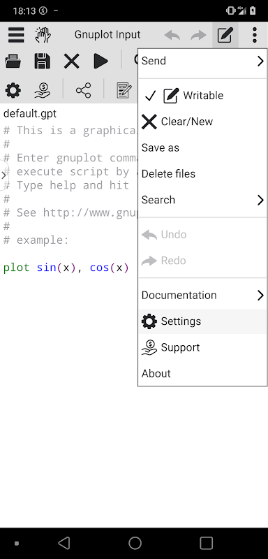
Task: Expand the Send submenu
Action: [x=202, y=61]
